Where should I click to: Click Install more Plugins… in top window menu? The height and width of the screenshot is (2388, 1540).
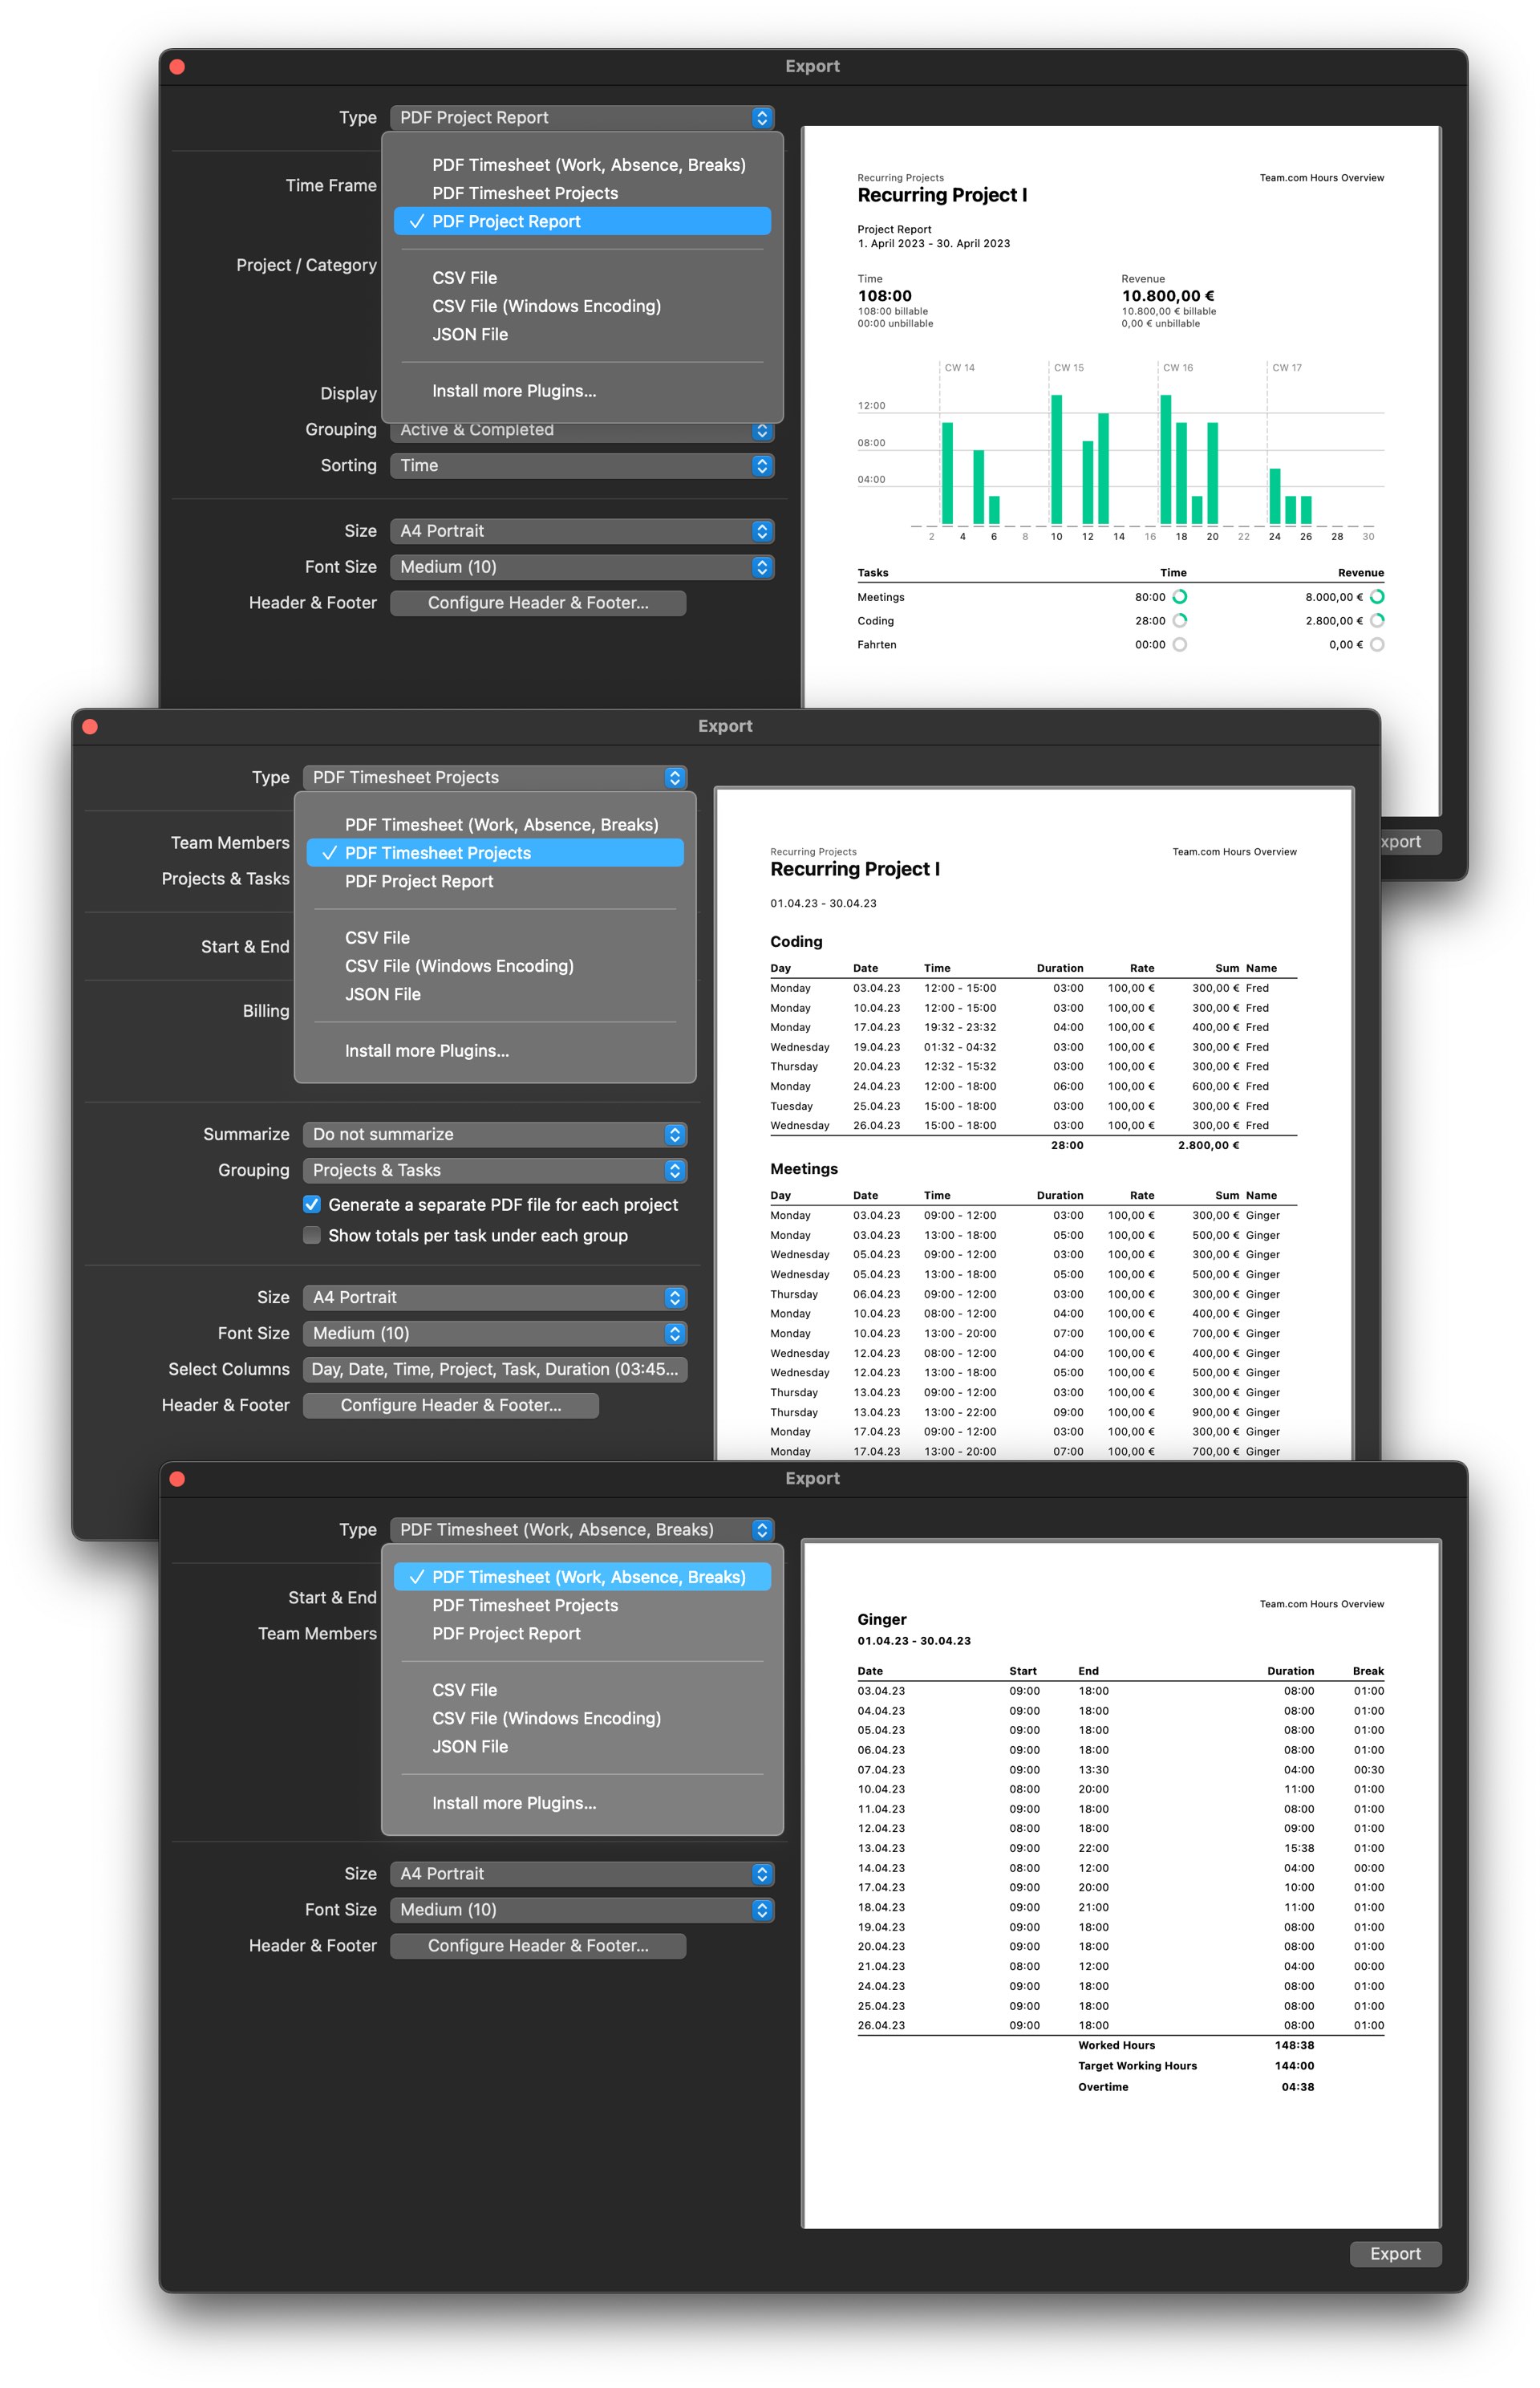[582, 391]
